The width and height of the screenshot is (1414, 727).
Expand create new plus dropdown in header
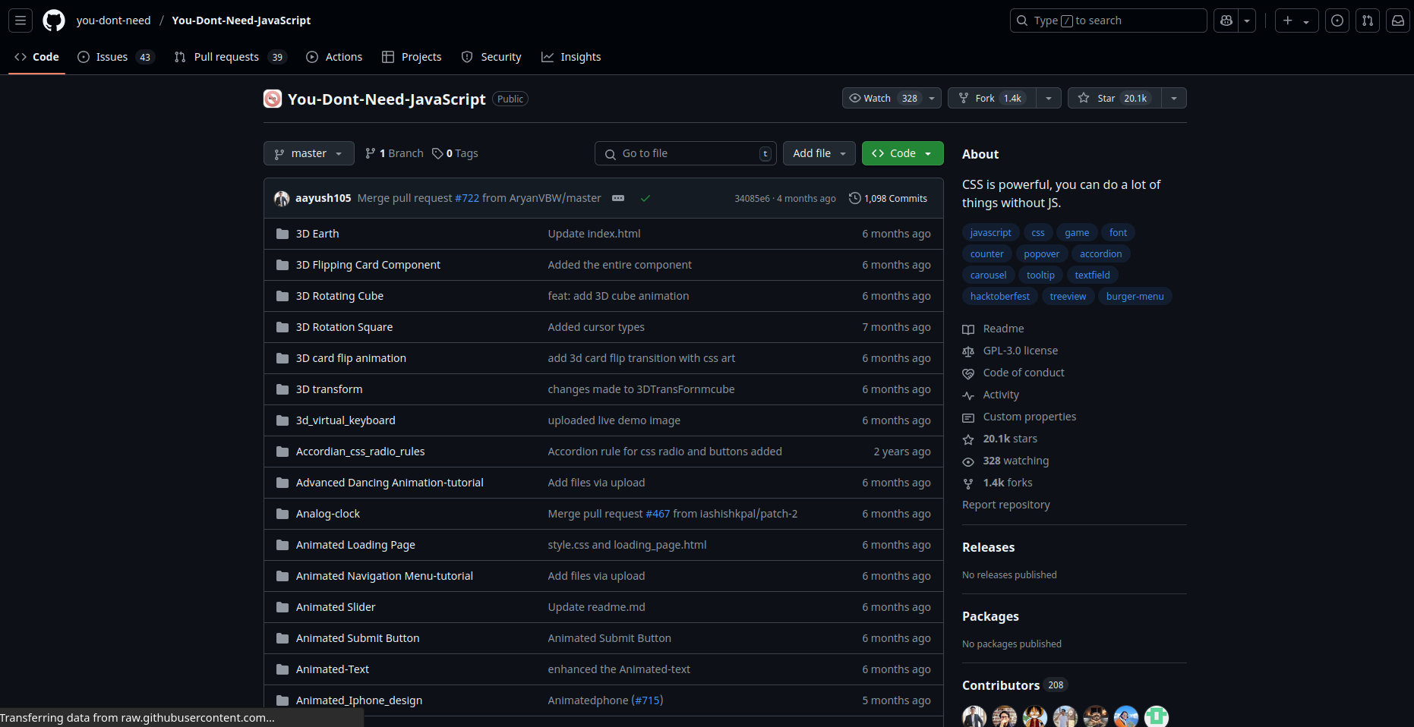(x=1296, y=20)
